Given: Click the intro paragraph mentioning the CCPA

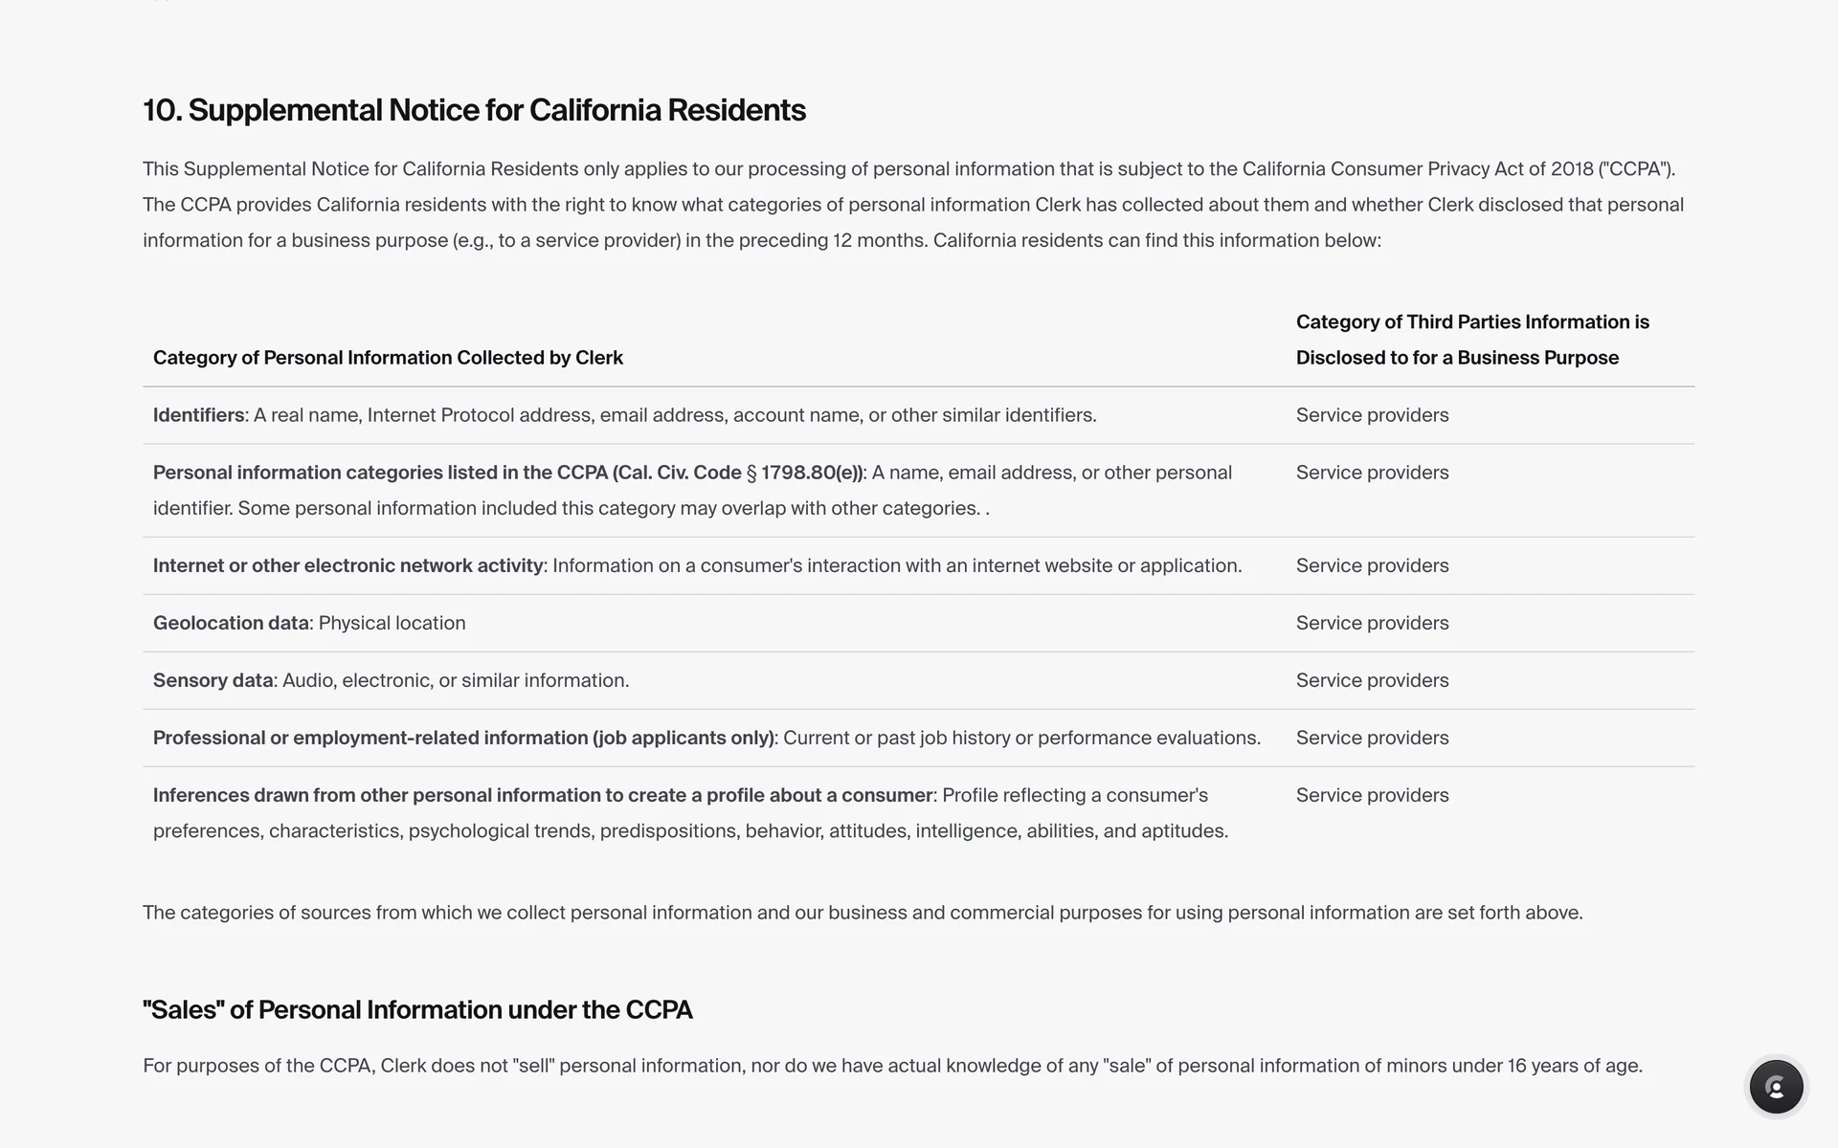Looking at the screenshot, I should [909, 205].
